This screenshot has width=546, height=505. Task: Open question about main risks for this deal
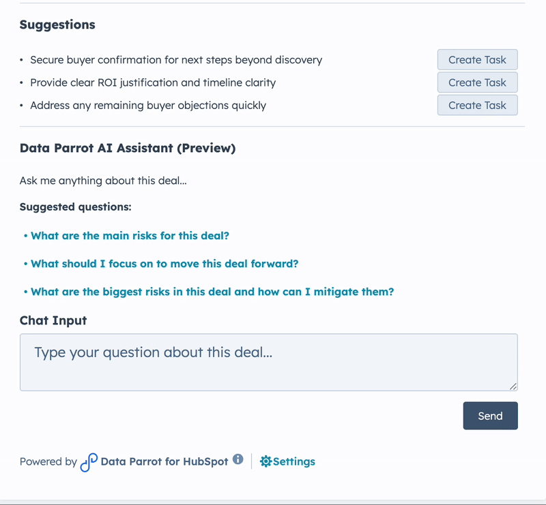pyautogui.click(x=129, y=235)
